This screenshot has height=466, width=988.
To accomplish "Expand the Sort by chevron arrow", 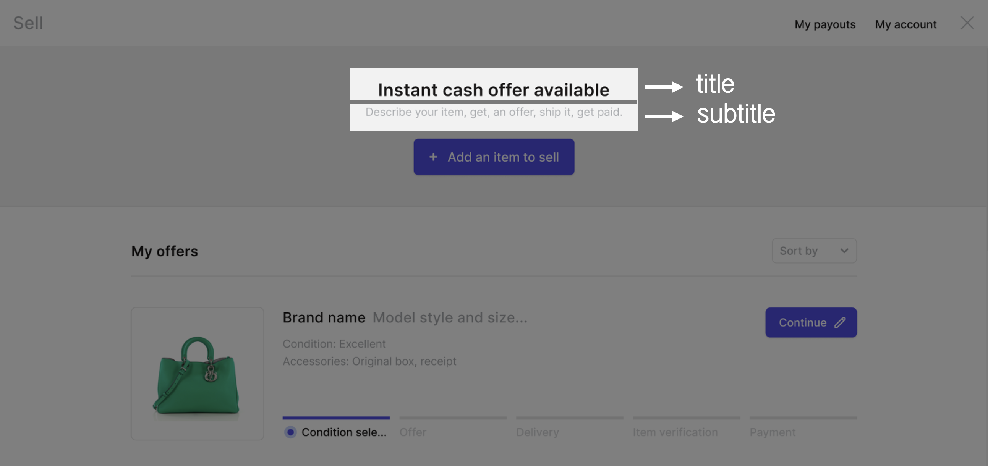I will click(844, 251).
